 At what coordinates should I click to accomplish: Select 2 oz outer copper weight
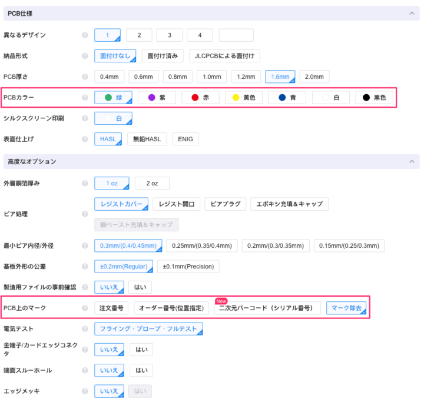(152, 184)
